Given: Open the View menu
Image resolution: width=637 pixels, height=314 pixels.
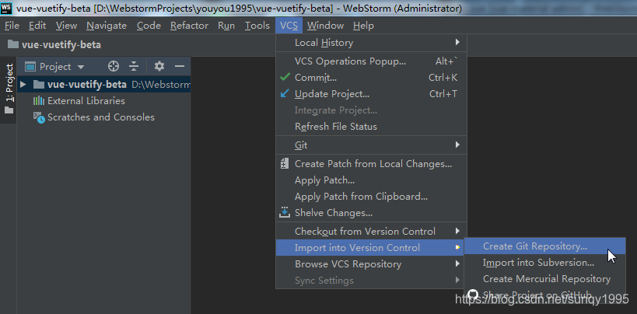Looking at the screenshot, I should tap(67, 26).
